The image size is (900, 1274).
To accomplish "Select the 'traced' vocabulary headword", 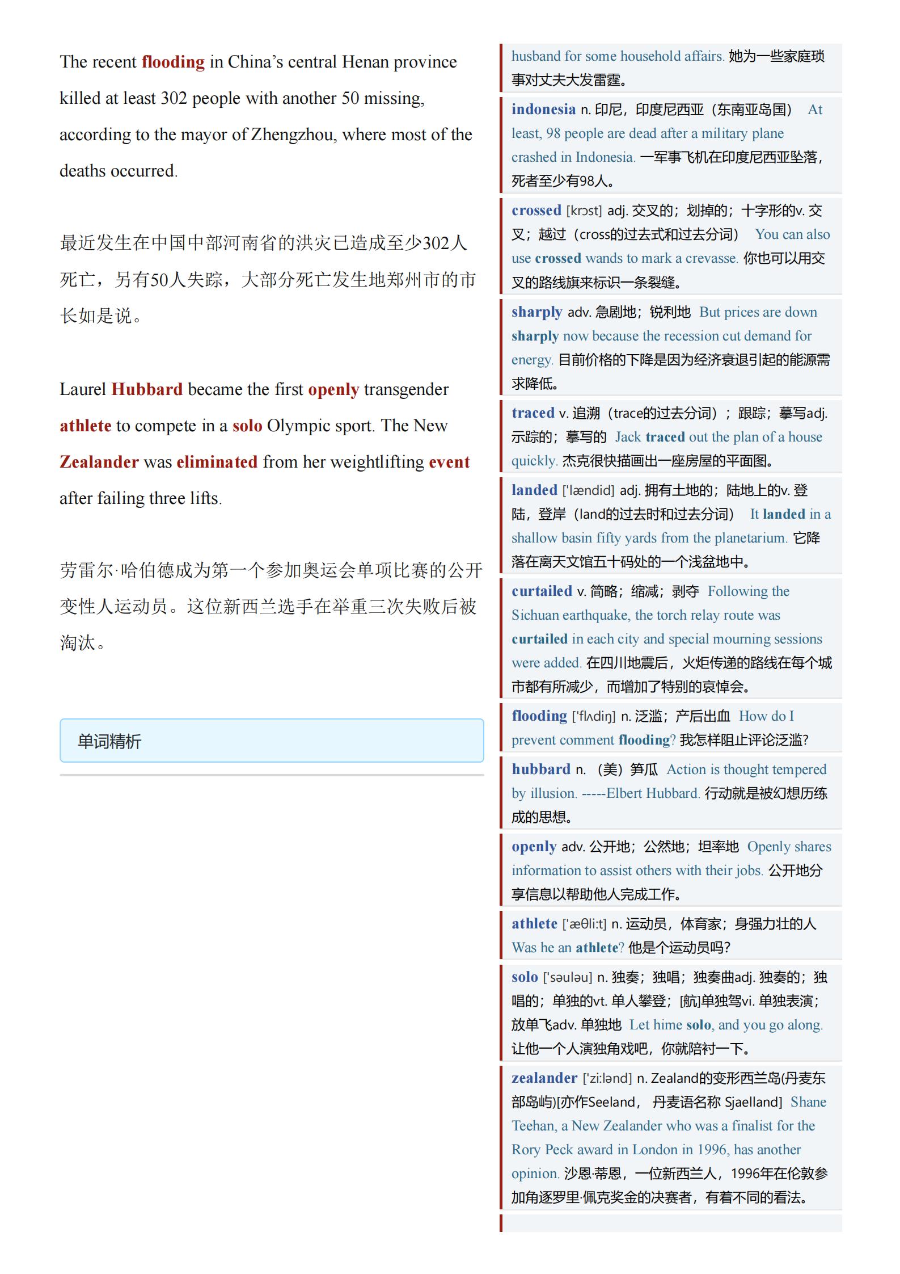I will point(533,413).
